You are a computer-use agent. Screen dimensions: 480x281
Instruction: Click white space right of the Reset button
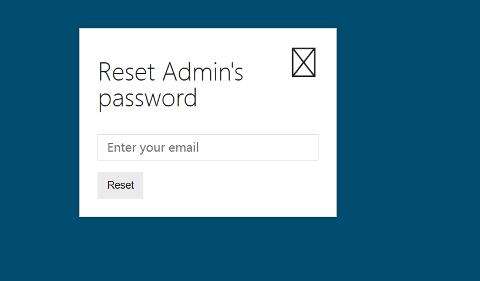(235, 185)
